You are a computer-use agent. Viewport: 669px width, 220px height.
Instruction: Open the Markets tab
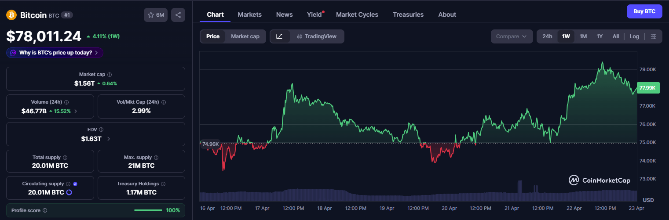(x=249, y=14)
